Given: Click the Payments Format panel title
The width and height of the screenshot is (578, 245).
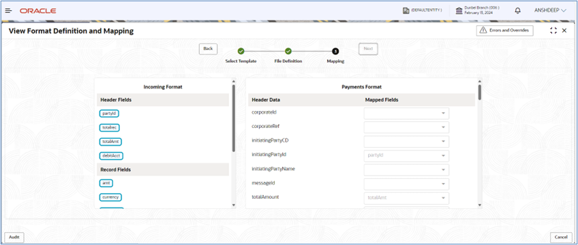Looking at the screenshot, I should pyautogui.click(x=362, y=87).
